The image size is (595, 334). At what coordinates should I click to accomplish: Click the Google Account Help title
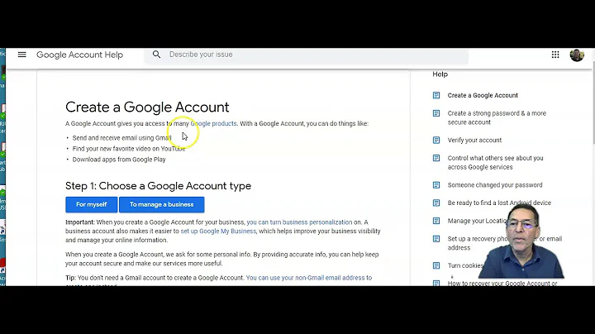coord(79,55)
